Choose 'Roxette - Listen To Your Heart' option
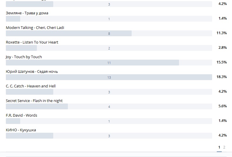This screenshot has width=232, height=157. [x=32, y=42]
